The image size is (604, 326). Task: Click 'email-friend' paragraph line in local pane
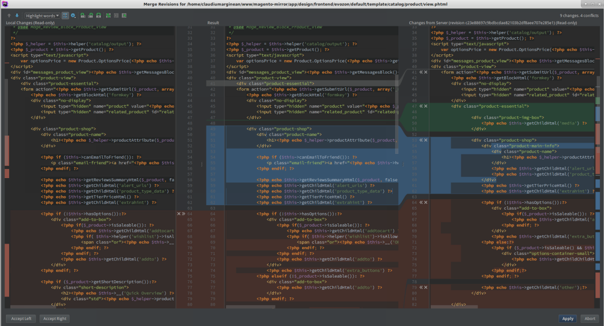113,162
